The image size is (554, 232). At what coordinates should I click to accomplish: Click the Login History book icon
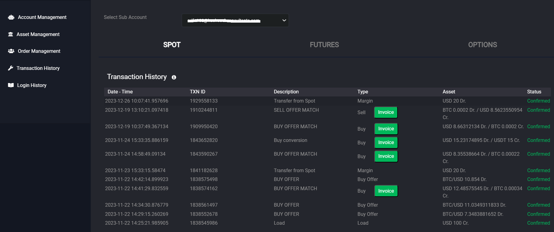pos(11,85)
